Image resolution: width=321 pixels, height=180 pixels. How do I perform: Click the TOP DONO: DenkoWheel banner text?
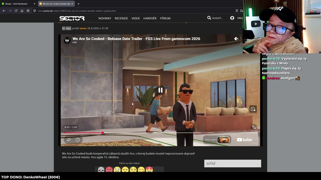click(31, 177)
